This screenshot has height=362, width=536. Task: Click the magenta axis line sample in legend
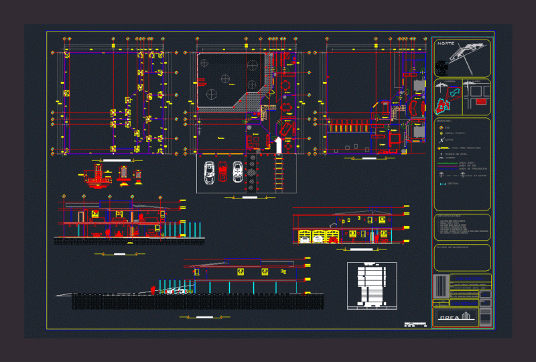[x=447, y=166]
